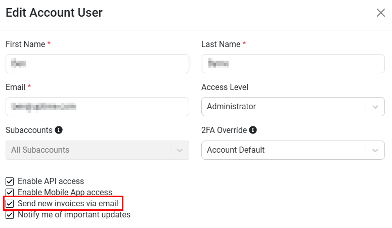Click the First Name input field
This screenshot has width=392, height=228.
[97, 64]
